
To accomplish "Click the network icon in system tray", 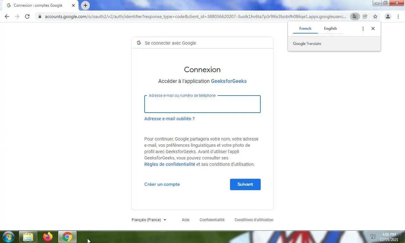I will point(373,237).
